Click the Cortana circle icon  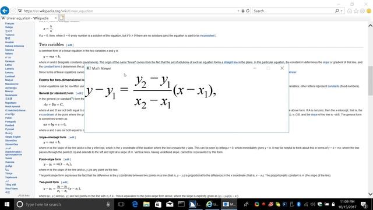point(20,204)
